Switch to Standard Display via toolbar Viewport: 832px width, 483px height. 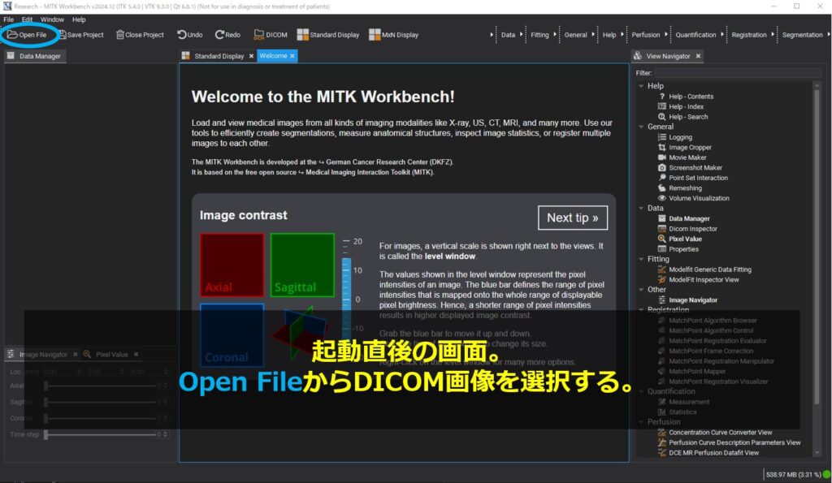tap(328, 35)
